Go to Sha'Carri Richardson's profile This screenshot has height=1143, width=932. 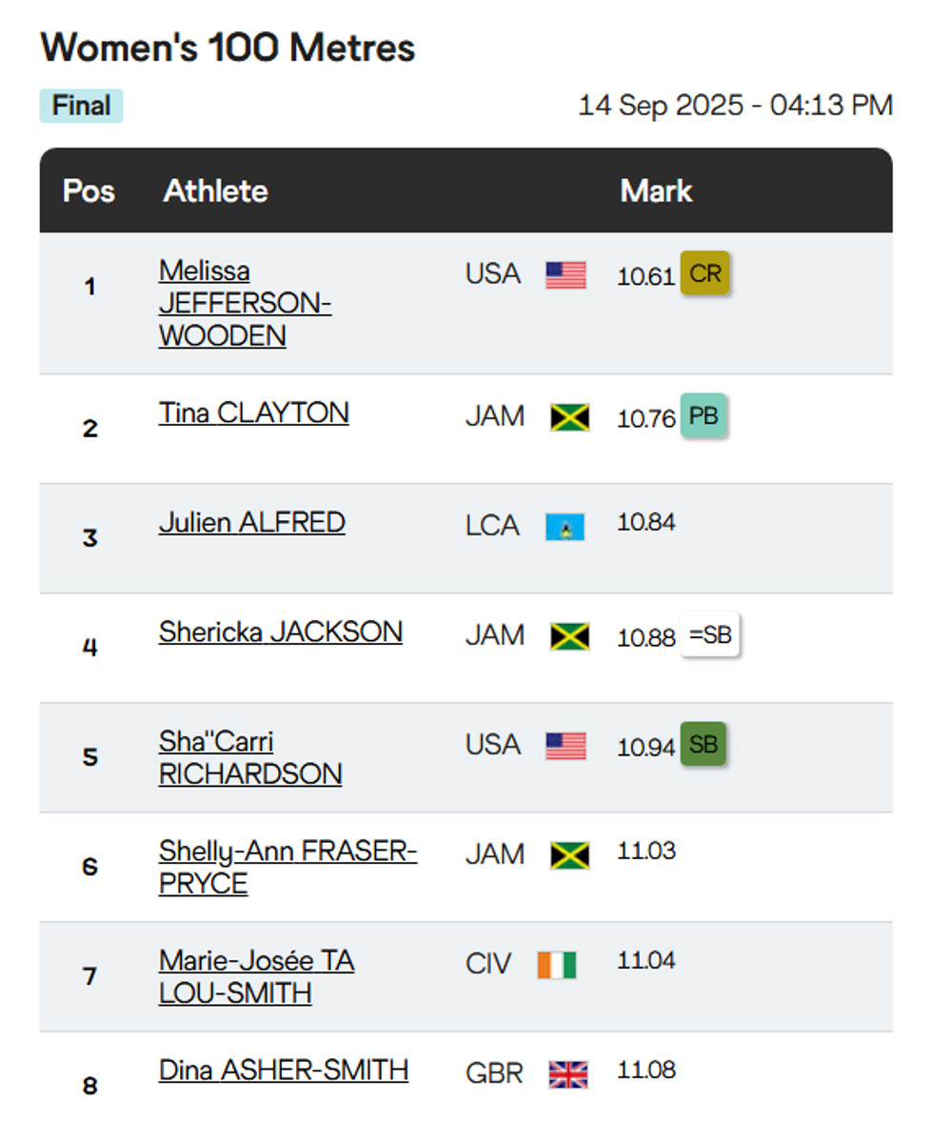(x=249, y=757)
